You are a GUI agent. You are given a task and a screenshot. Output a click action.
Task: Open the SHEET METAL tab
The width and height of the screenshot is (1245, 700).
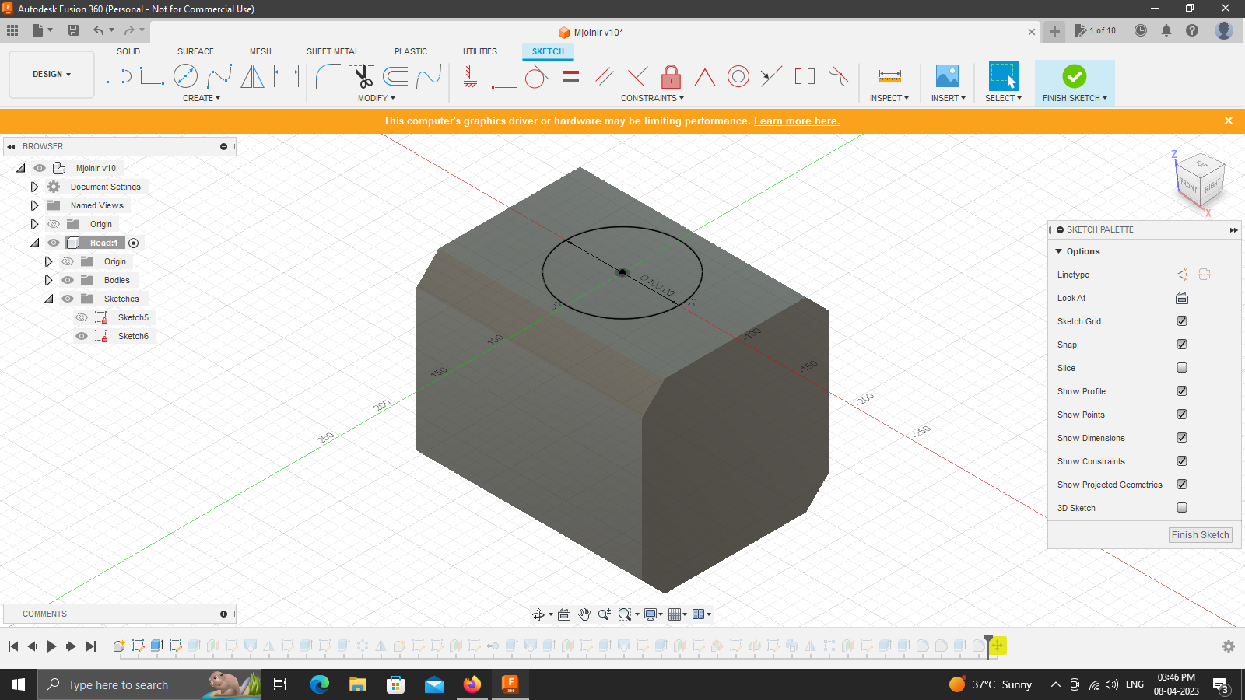(332, 51)
